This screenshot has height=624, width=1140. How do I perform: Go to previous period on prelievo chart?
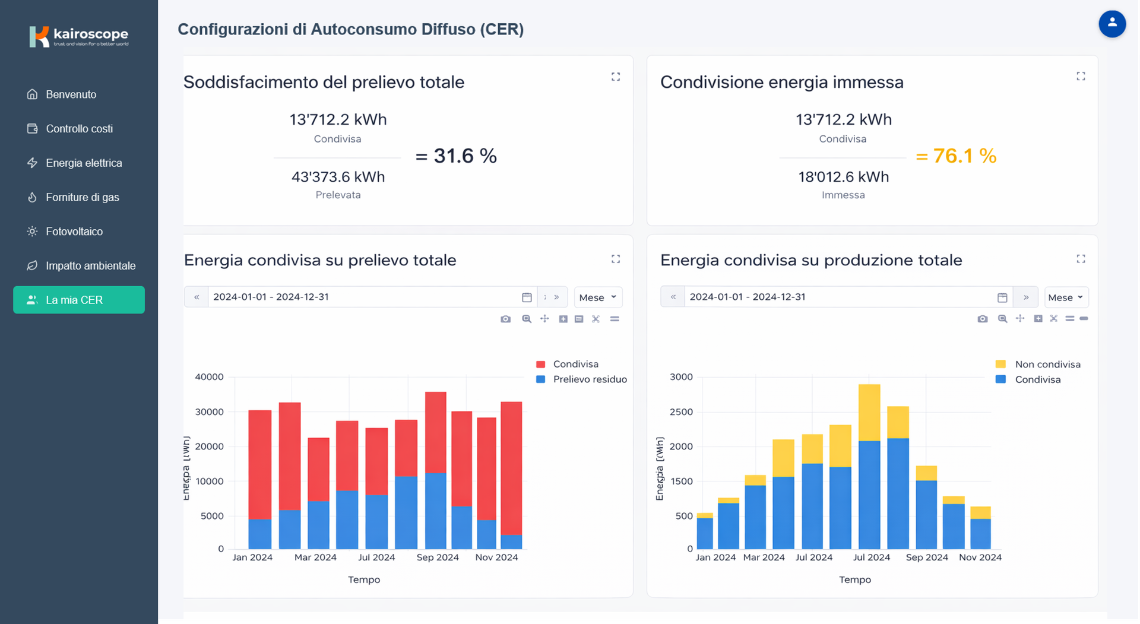click(x=197, y=297)
